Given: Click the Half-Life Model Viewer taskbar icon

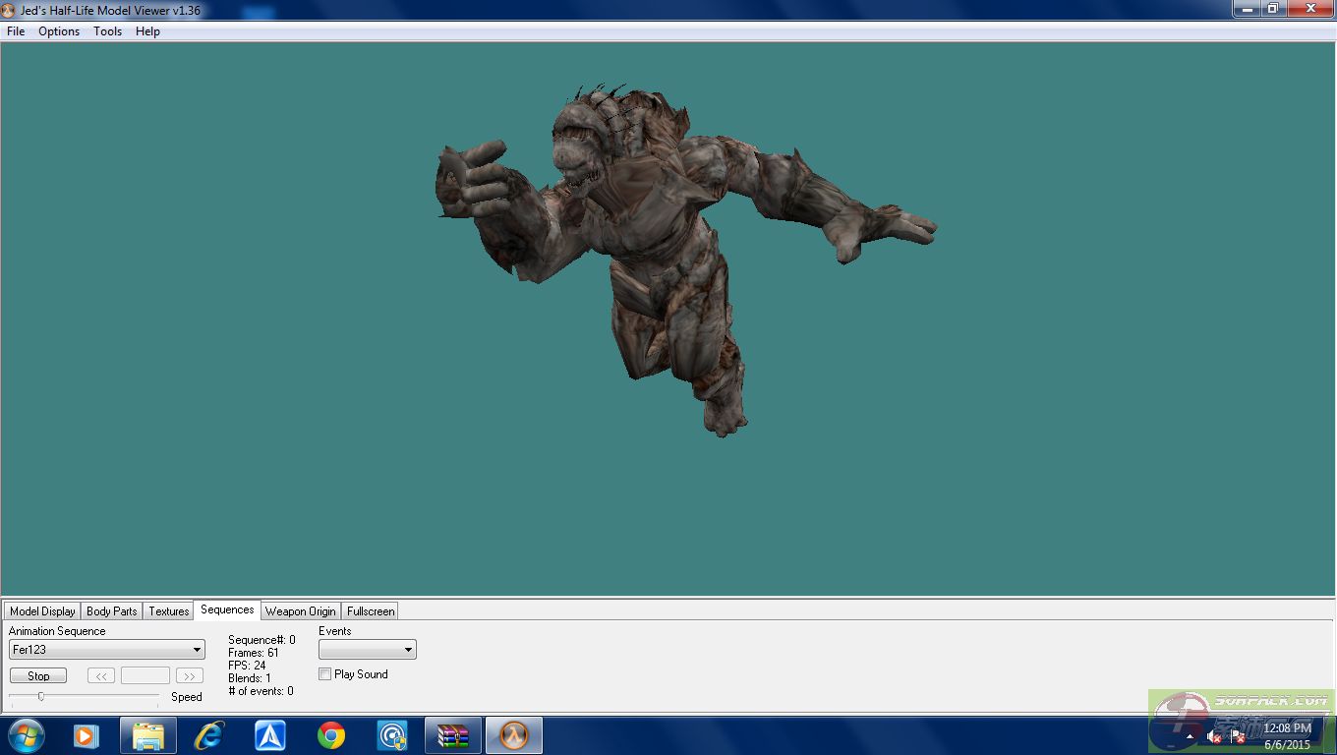Looking at the screenshot, I should click(514, 735).
